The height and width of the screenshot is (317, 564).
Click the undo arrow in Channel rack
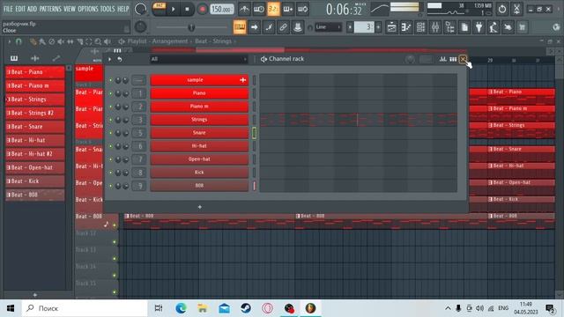120,59
